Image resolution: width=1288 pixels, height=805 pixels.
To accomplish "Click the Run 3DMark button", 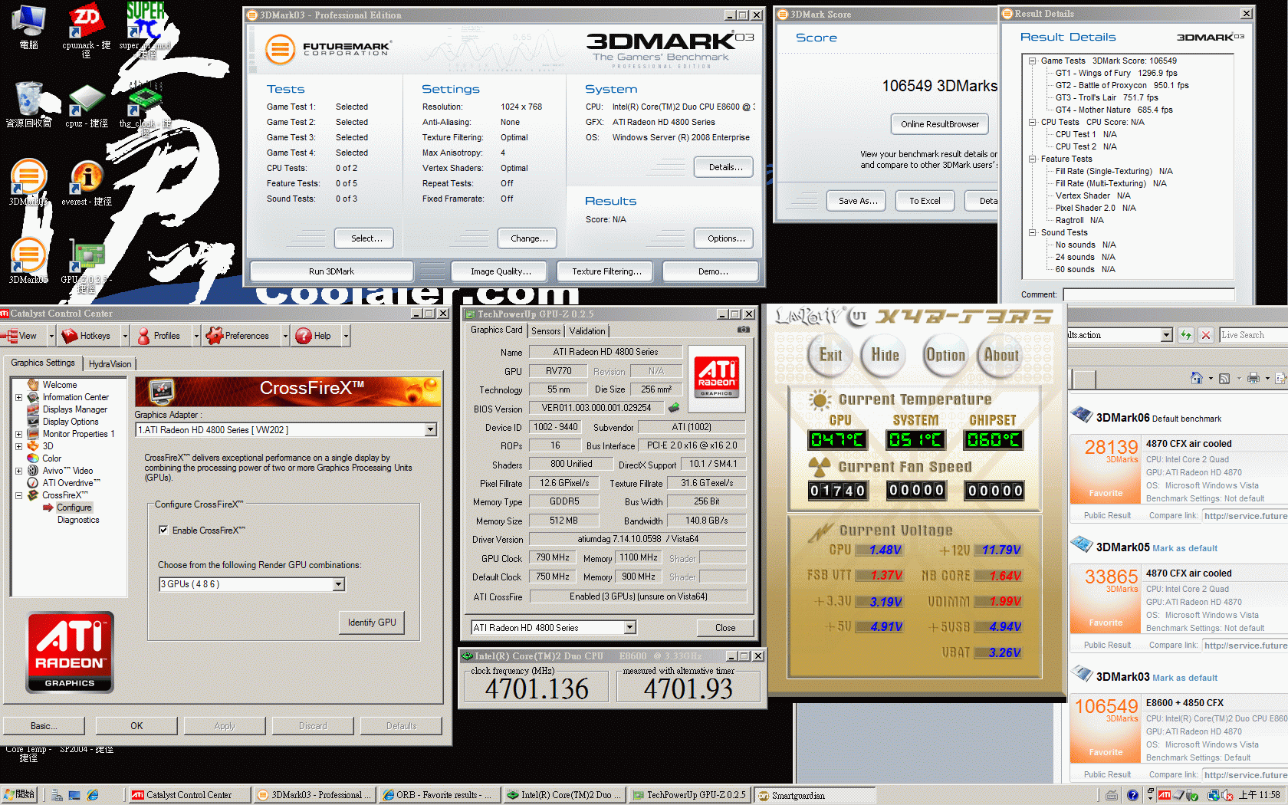I will 331,271.
